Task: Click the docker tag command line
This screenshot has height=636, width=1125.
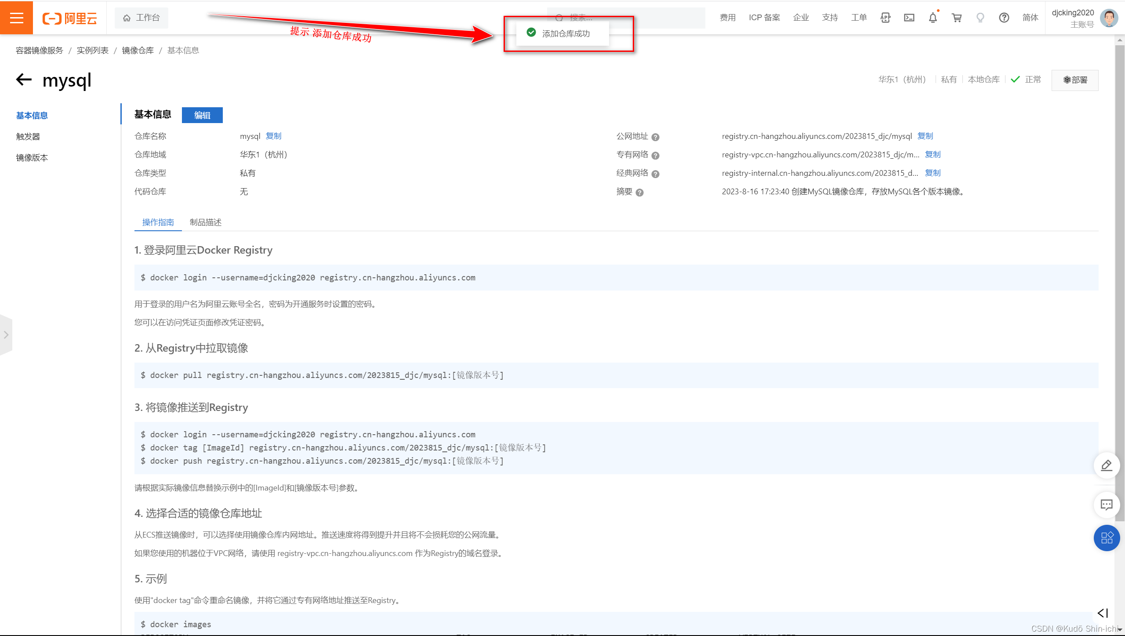Action: [343, 448]
